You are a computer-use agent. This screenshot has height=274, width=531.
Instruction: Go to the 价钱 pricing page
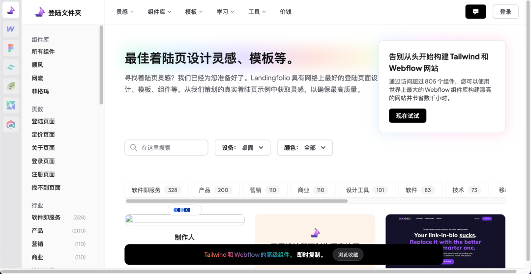coord(286,12)
